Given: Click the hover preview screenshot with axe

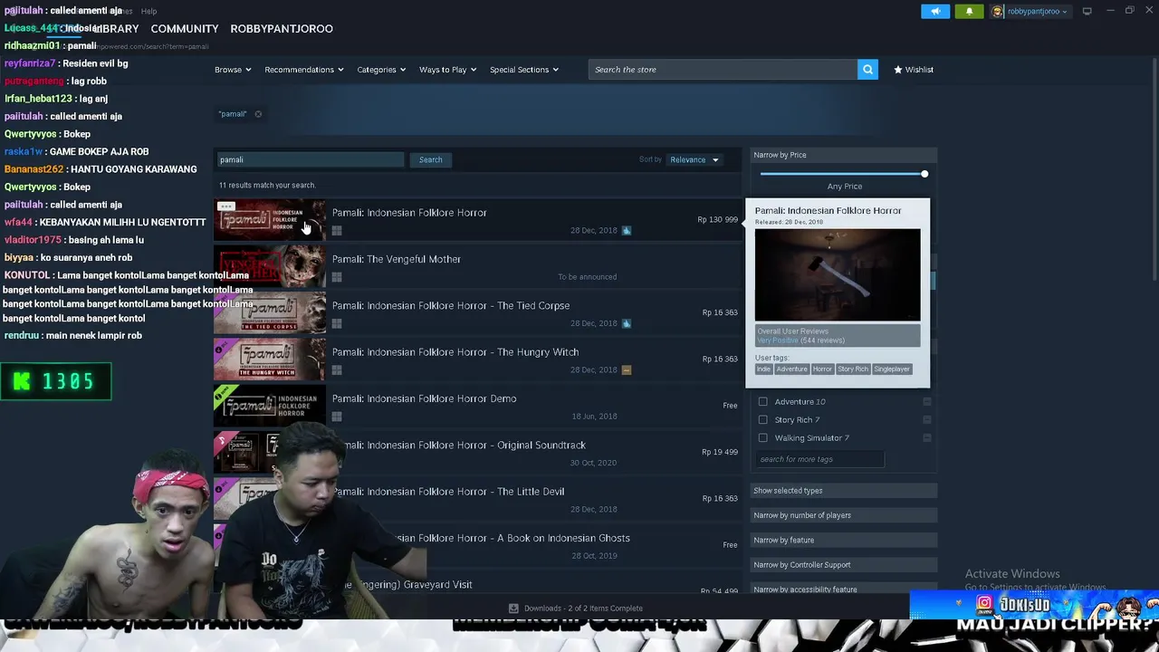Looking at the screenshot, I should click(838, 274).
